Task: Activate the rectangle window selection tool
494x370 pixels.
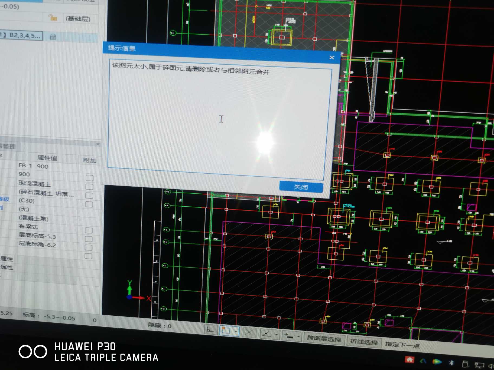Action: pyautogui.click(x=226, y=330)
